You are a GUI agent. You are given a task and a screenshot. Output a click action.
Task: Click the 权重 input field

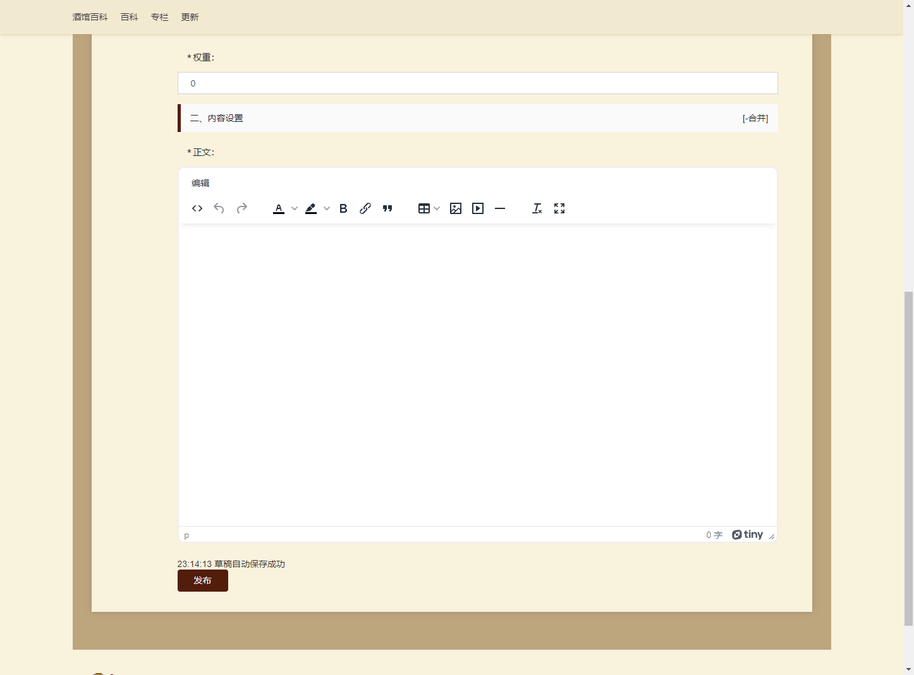pos(477,83)
